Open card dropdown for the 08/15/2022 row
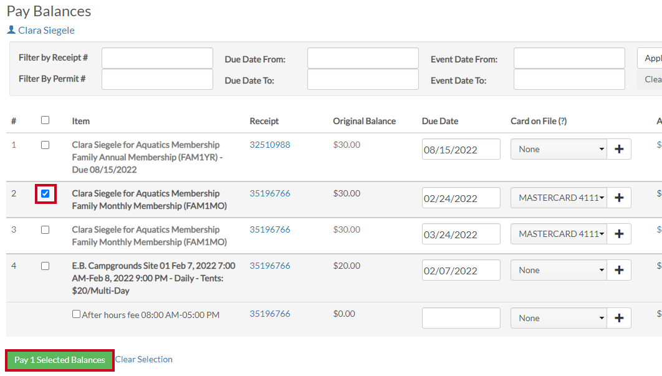Image resolution: width=662 pixels, height=376 pixels. (x=559, y=149)
